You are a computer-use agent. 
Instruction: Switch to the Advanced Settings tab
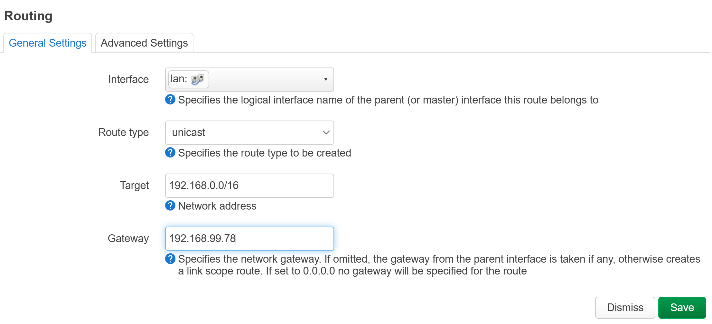pyautogui.click(x=144, y=43)
